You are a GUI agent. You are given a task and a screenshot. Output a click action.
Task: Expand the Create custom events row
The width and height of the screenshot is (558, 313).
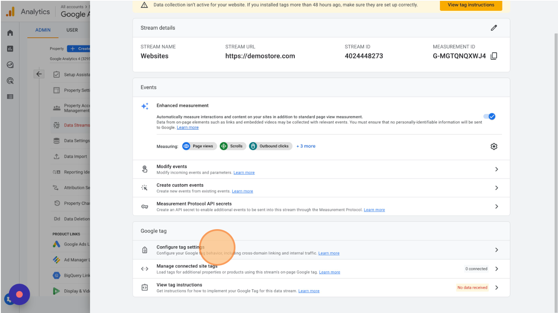tap(496, 188)
